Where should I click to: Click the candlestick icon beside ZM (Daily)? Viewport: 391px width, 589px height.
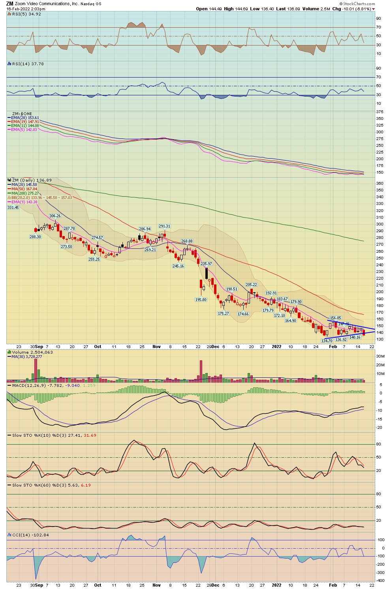click(9, 180)
